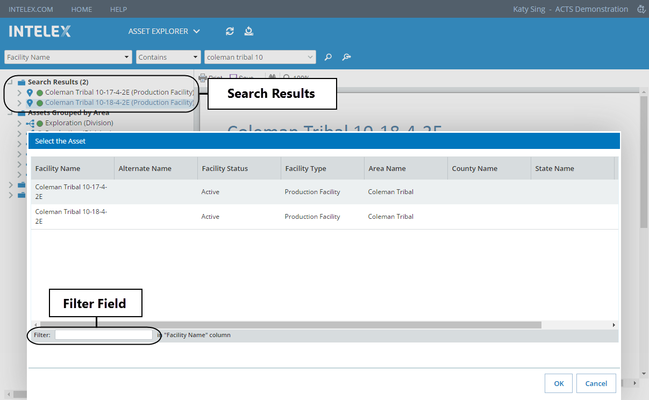Screen dimensions: 649x400
Task: Click the download icon beside refresh
Action: [x=248, y=31]
